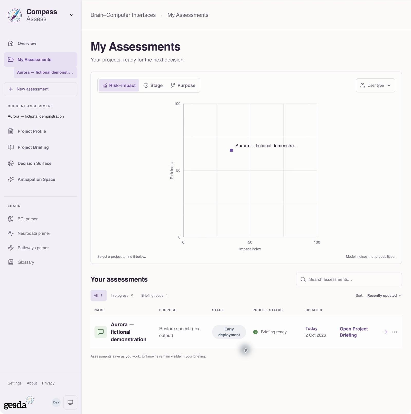Open the User type dropdown
The image size is (411, 414).
click(376, 85)
